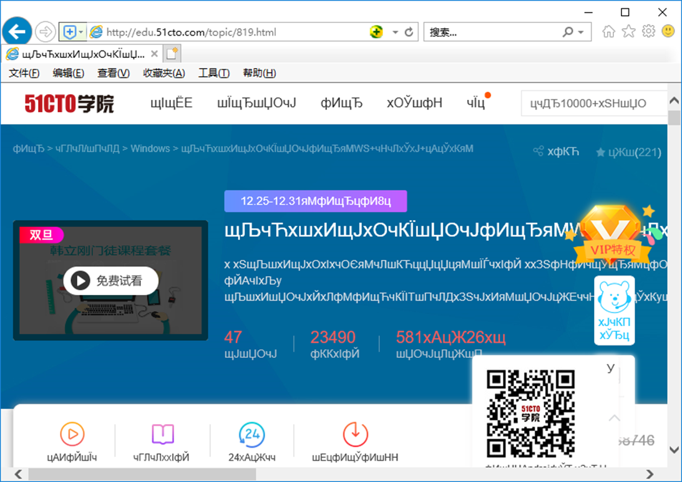This screenshot has width=682, height=482.
Task: Click the 双旦 badge on thumbnail
Action: click(x=41, y=234)
